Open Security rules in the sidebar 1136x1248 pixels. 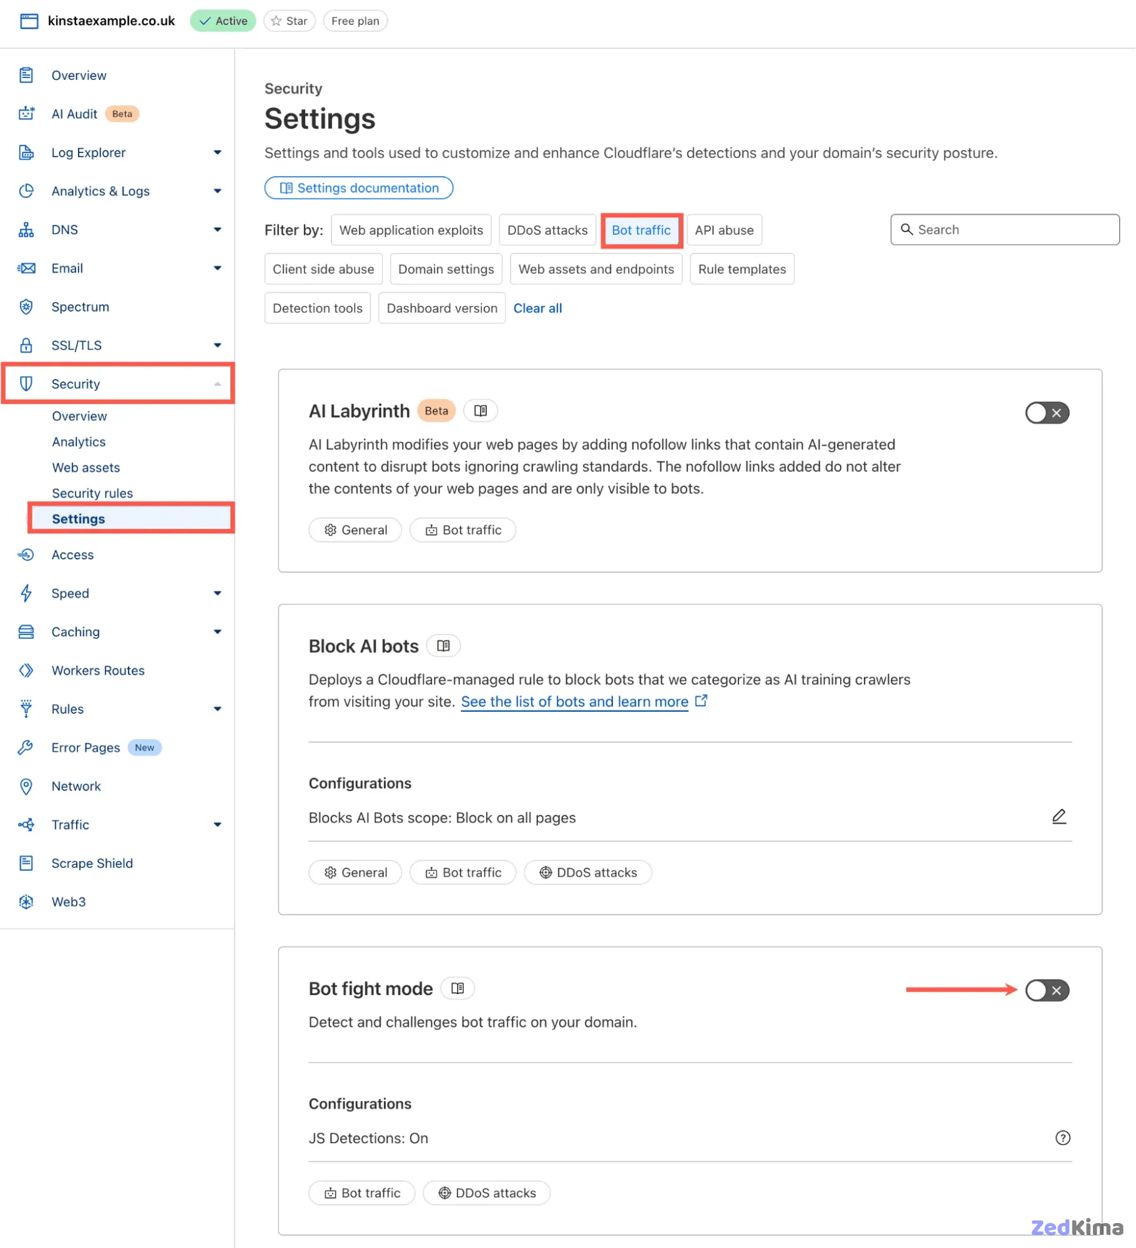pos(92,493)
